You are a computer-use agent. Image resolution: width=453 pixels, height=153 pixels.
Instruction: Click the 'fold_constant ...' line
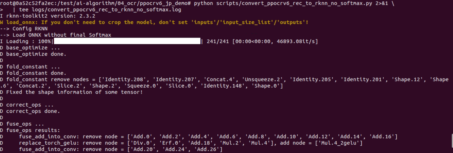[30, 67]
